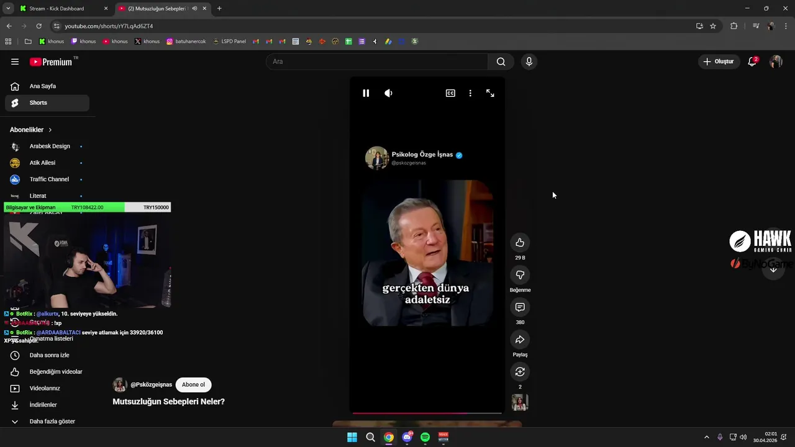The width and height of the screenshot is (795, 447).
Task: Open a new browser tab
Action: point(219,9)
